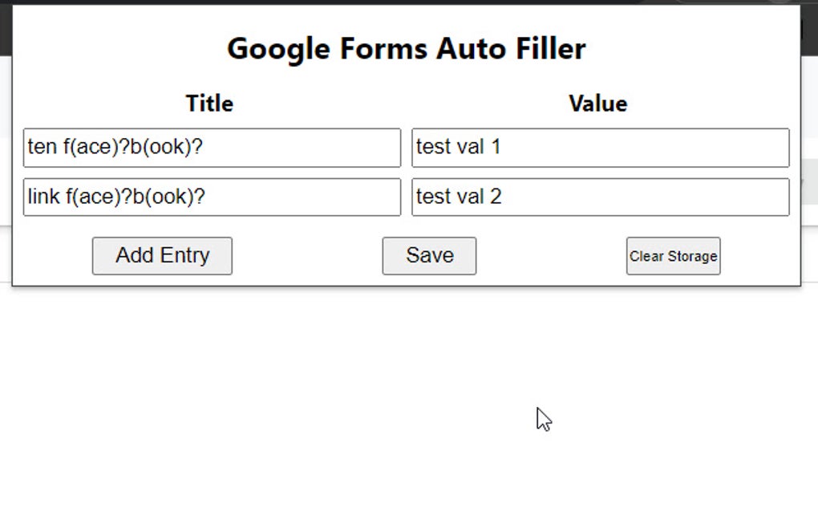
Task: Select the title field containing 'link f(ace)?b(ook)?'
Action: click(211, 197)
